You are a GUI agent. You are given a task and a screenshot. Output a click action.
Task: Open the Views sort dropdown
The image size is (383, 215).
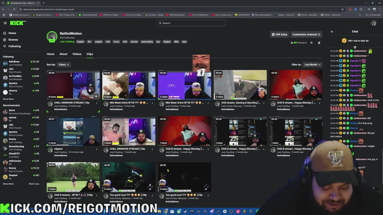point(64,64)
